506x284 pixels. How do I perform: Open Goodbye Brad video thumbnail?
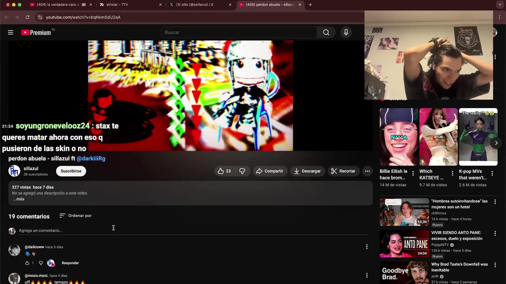pos(404,273)
